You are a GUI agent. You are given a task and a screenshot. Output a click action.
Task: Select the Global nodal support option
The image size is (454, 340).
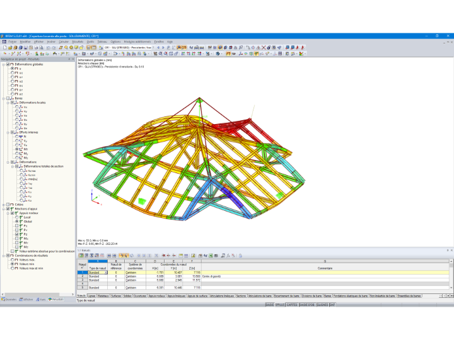pyautogui.click(x=17, y=222)
